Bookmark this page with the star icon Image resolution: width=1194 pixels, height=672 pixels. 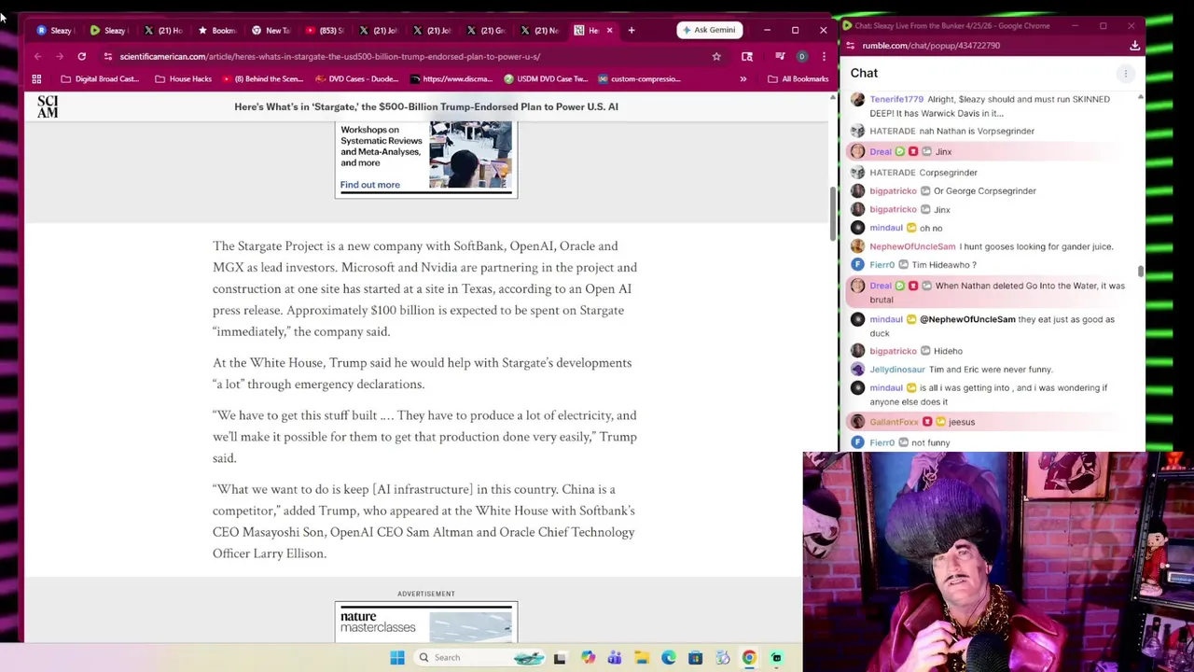pos(716,56)
